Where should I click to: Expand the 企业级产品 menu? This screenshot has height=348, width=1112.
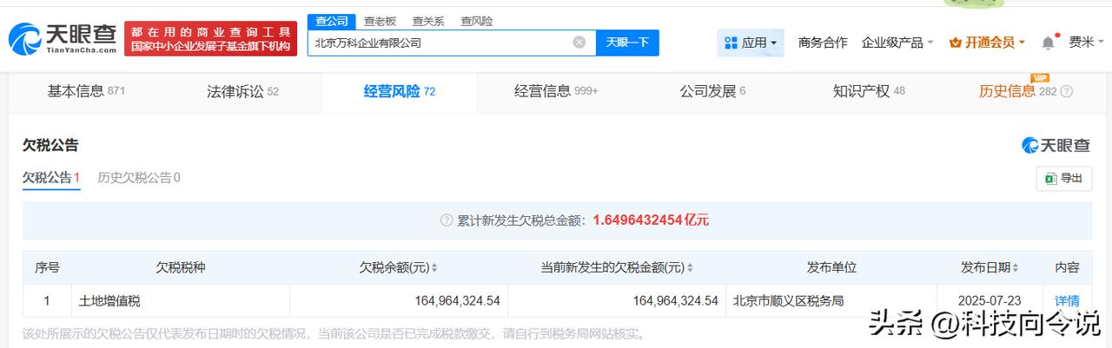coord(897,43)
